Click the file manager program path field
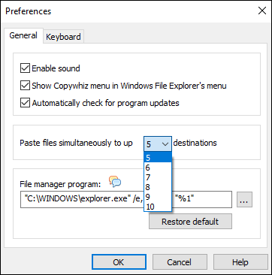272x275 pixels. pos(126,200)
